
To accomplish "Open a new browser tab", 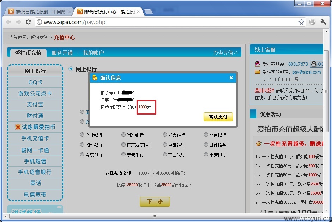I will (149, 12).
